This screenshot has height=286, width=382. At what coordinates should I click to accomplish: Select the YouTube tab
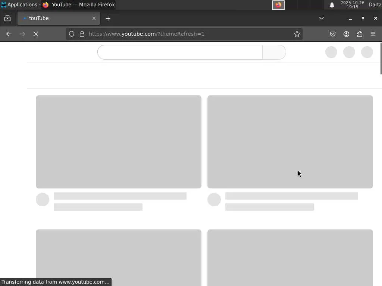pyautogui.click(x=59, y=18)
